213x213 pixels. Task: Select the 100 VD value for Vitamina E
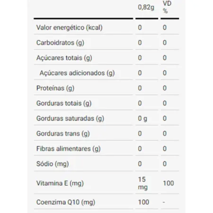click(168, 183)
